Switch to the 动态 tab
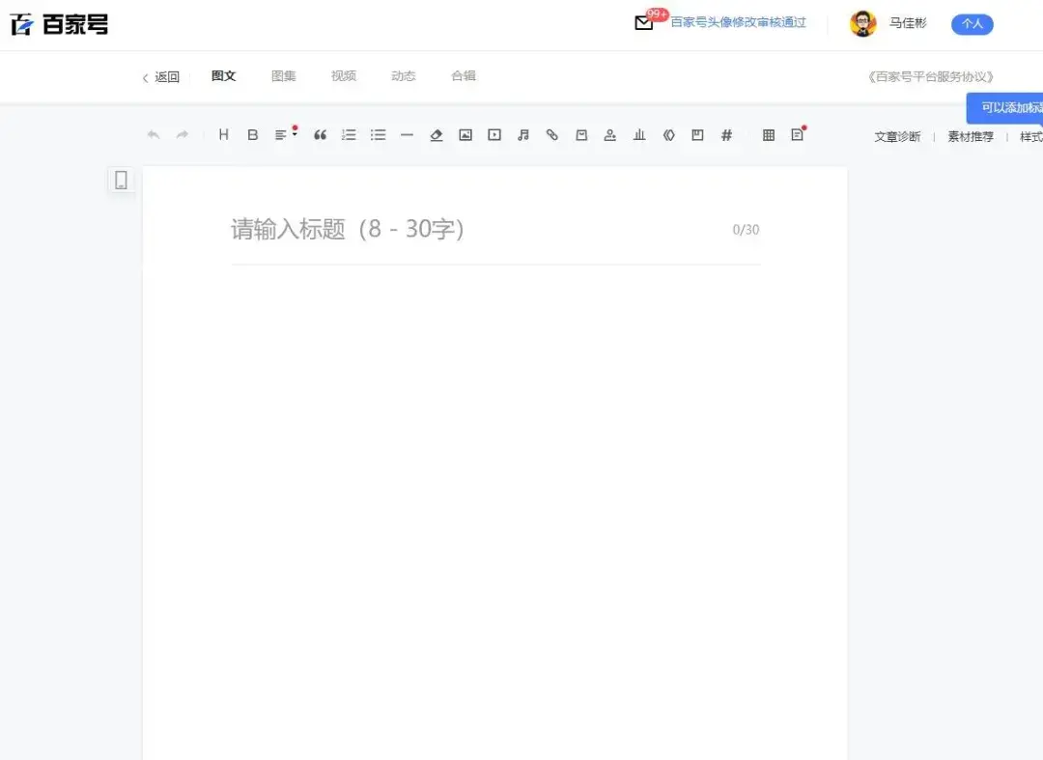This screenshot has width=1043, height=760. [403, 75]
